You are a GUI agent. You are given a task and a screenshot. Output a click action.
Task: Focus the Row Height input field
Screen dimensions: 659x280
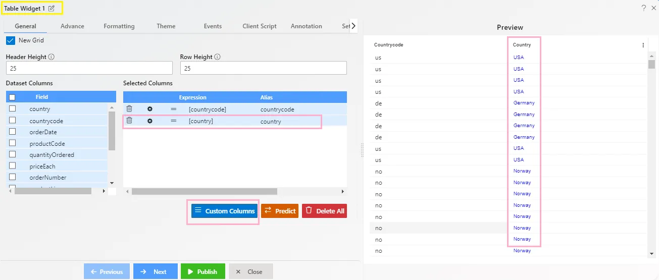click(264, 68)
